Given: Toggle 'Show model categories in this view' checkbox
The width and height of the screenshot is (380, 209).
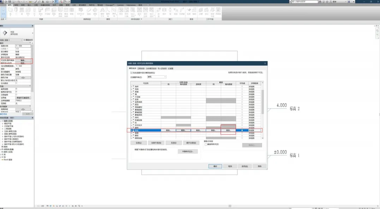Looking at the screenshot, I should coord(131,73).
